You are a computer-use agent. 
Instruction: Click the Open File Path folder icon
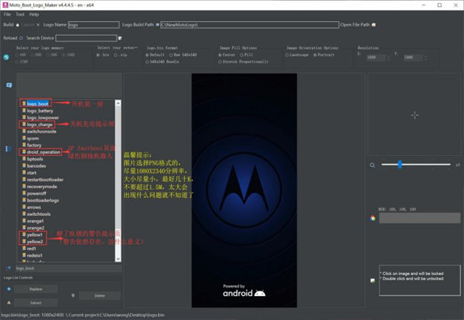(x=374, y=25)
